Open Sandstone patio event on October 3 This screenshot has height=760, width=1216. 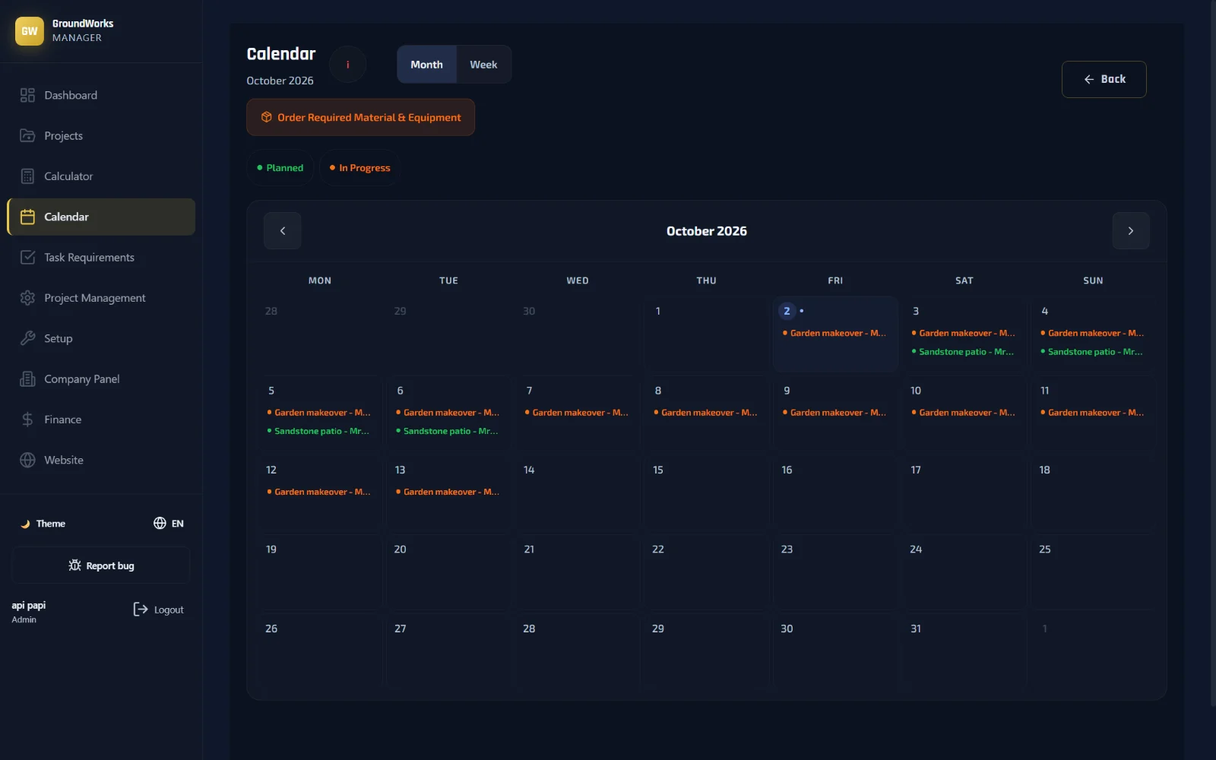pos(964,352)
